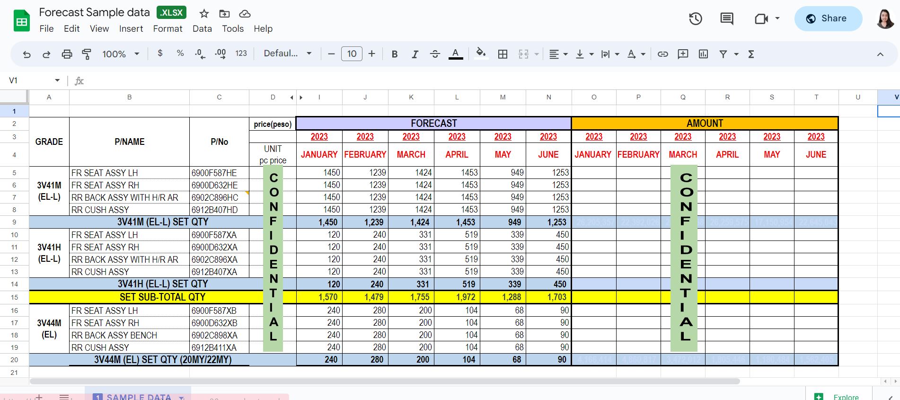Click the merge cells icon

click(x=523, y=54)
